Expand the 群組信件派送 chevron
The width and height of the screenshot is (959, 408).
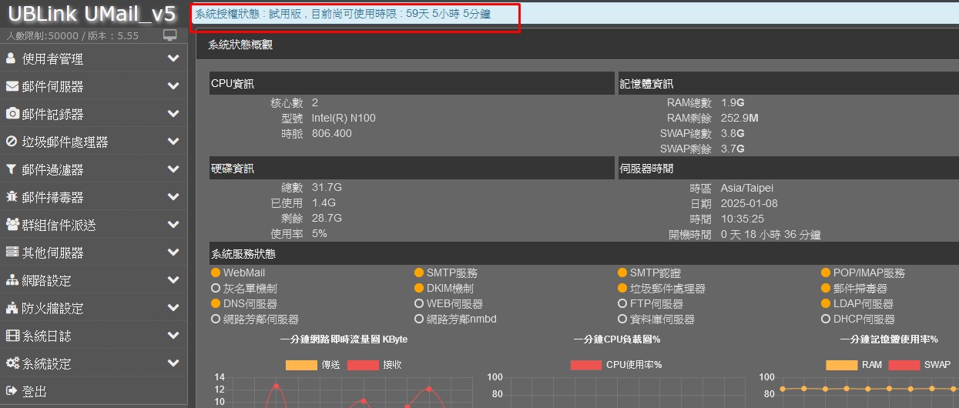[x=173, y=225]
